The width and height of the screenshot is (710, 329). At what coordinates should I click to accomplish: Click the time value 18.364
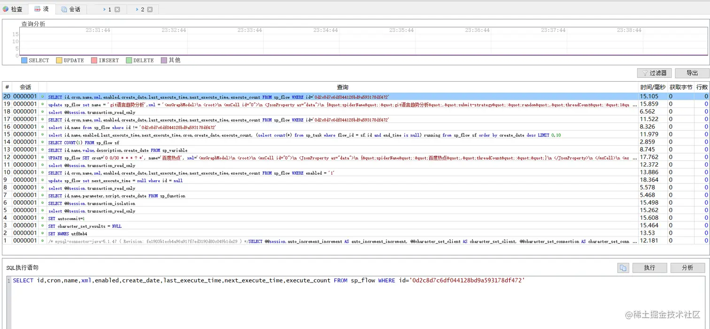click(x=649, y=180)
